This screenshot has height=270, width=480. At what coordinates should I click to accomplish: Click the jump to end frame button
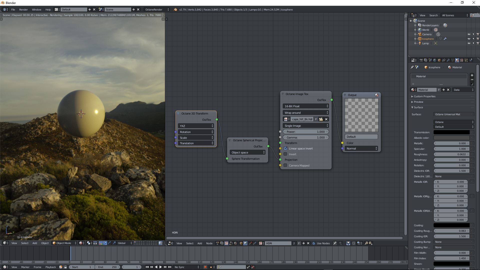tap(170, 267)
